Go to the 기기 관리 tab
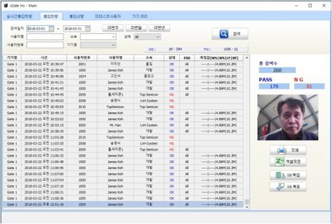Screen dimensions: 332x224 [140, 16]
